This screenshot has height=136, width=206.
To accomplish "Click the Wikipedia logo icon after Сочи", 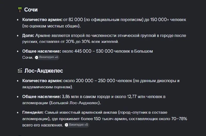I will coord(37,57).
